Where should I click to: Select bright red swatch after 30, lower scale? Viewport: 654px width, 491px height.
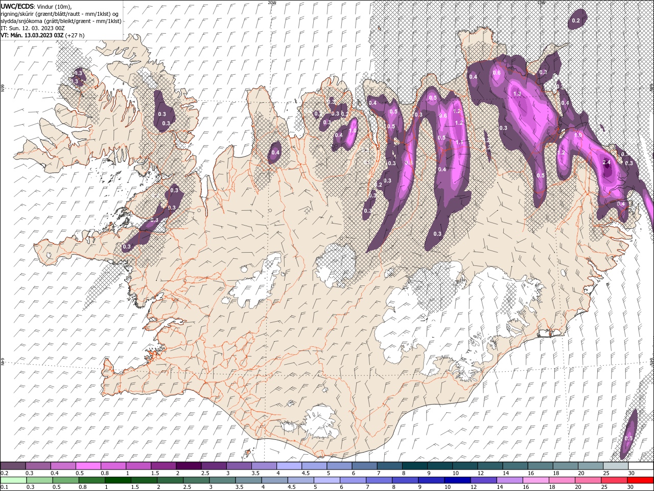pos(640,480)
